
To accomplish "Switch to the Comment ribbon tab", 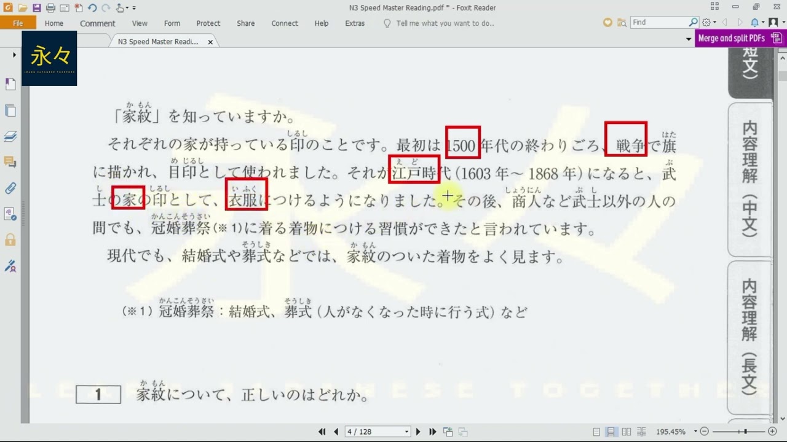I will click(x=97, y=23).
